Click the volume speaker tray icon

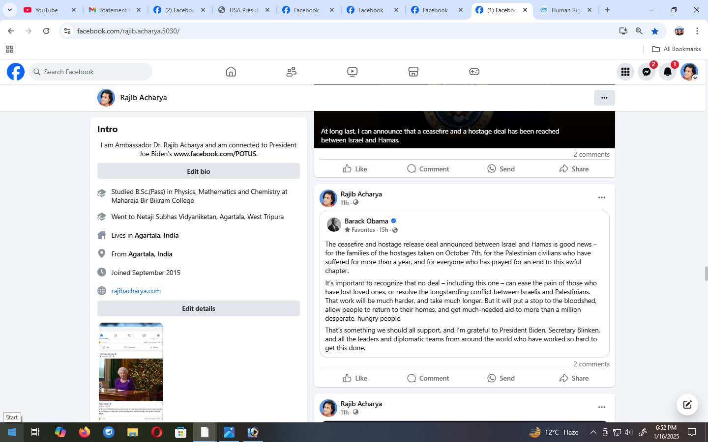[x=628, y=432]
